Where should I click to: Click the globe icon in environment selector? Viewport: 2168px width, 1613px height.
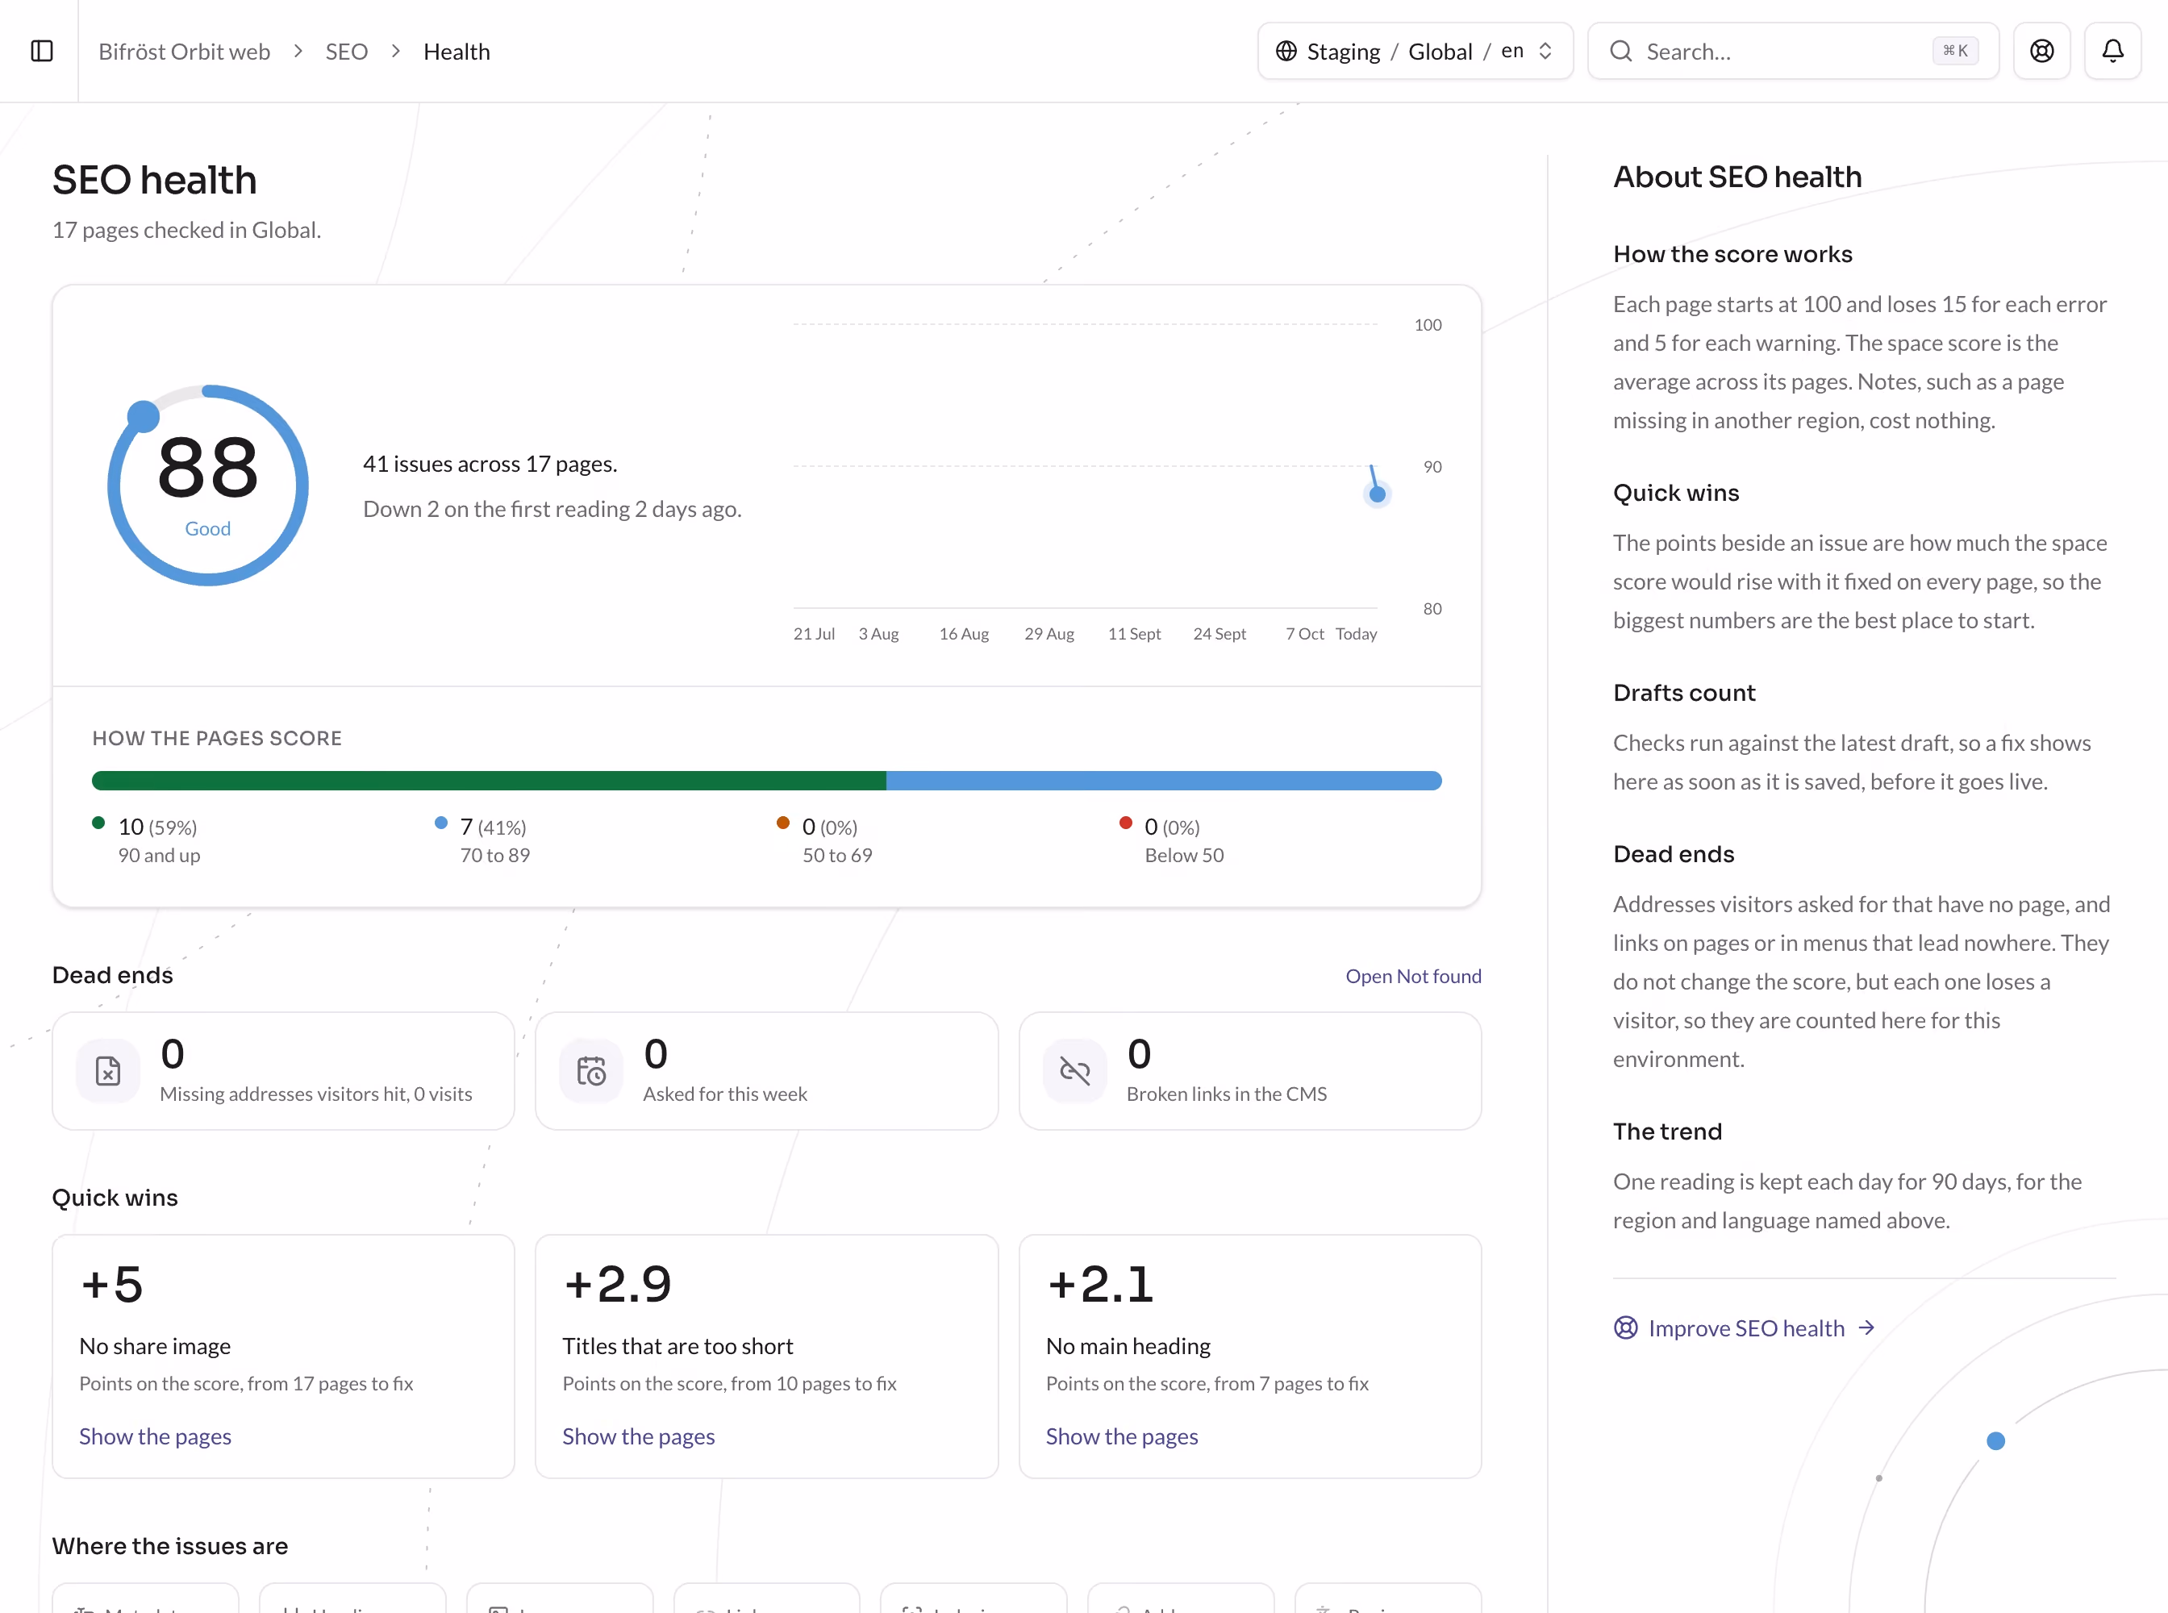click(1286, 51)
